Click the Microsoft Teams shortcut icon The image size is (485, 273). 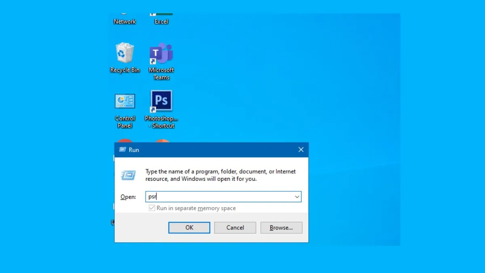(161, 53)
